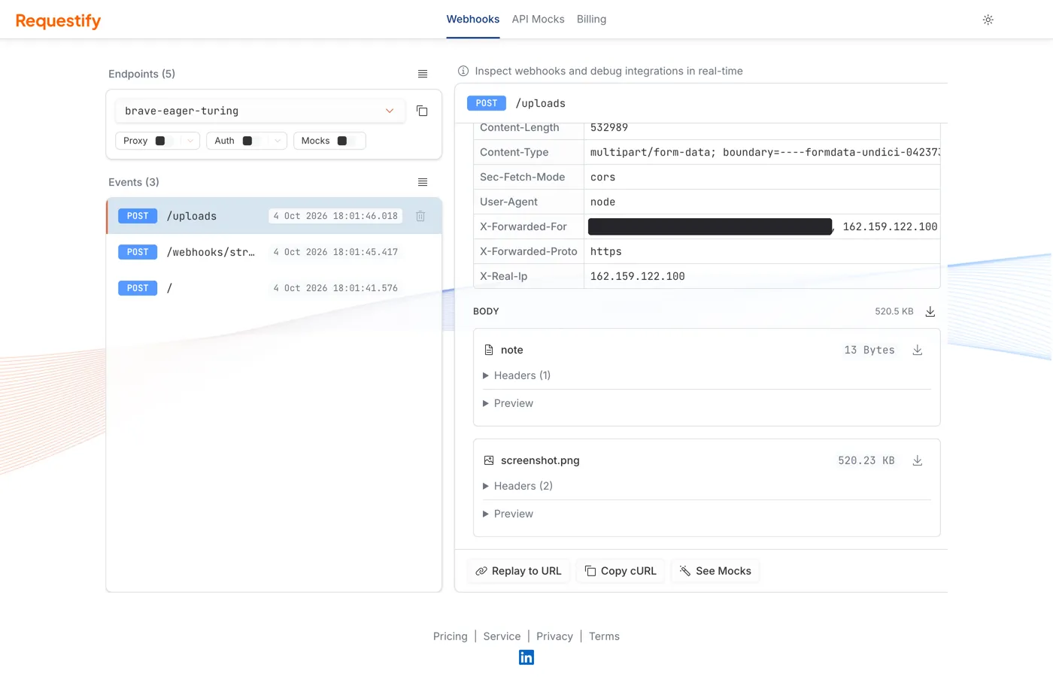
Task: Toggle the Proxy switch
Action: click(164, 141)
